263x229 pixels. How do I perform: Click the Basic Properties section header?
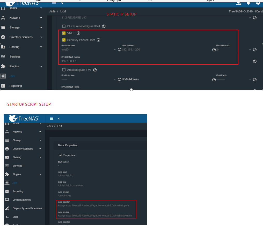click(68, 145)
